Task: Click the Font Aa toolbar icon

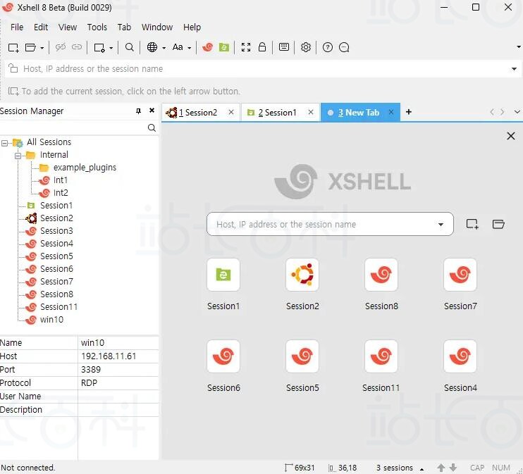Action: point(178,47)
